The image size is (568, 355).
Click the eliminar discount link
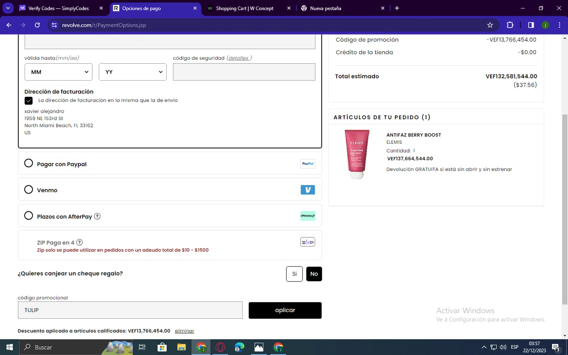coord(184,331)
